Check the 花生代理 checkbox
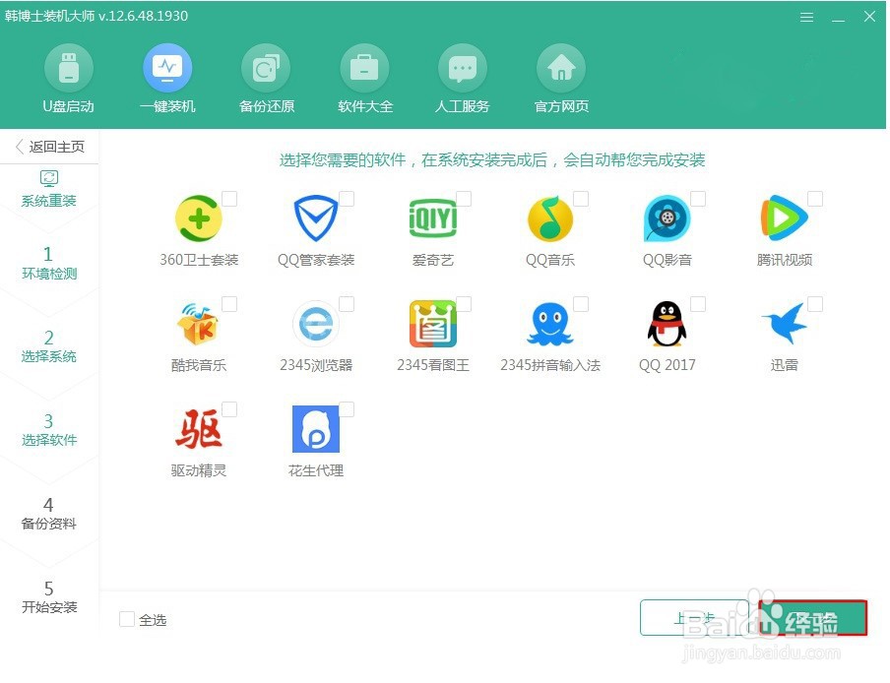This screenshot has height=683, width=890. [x=347, y=409]
